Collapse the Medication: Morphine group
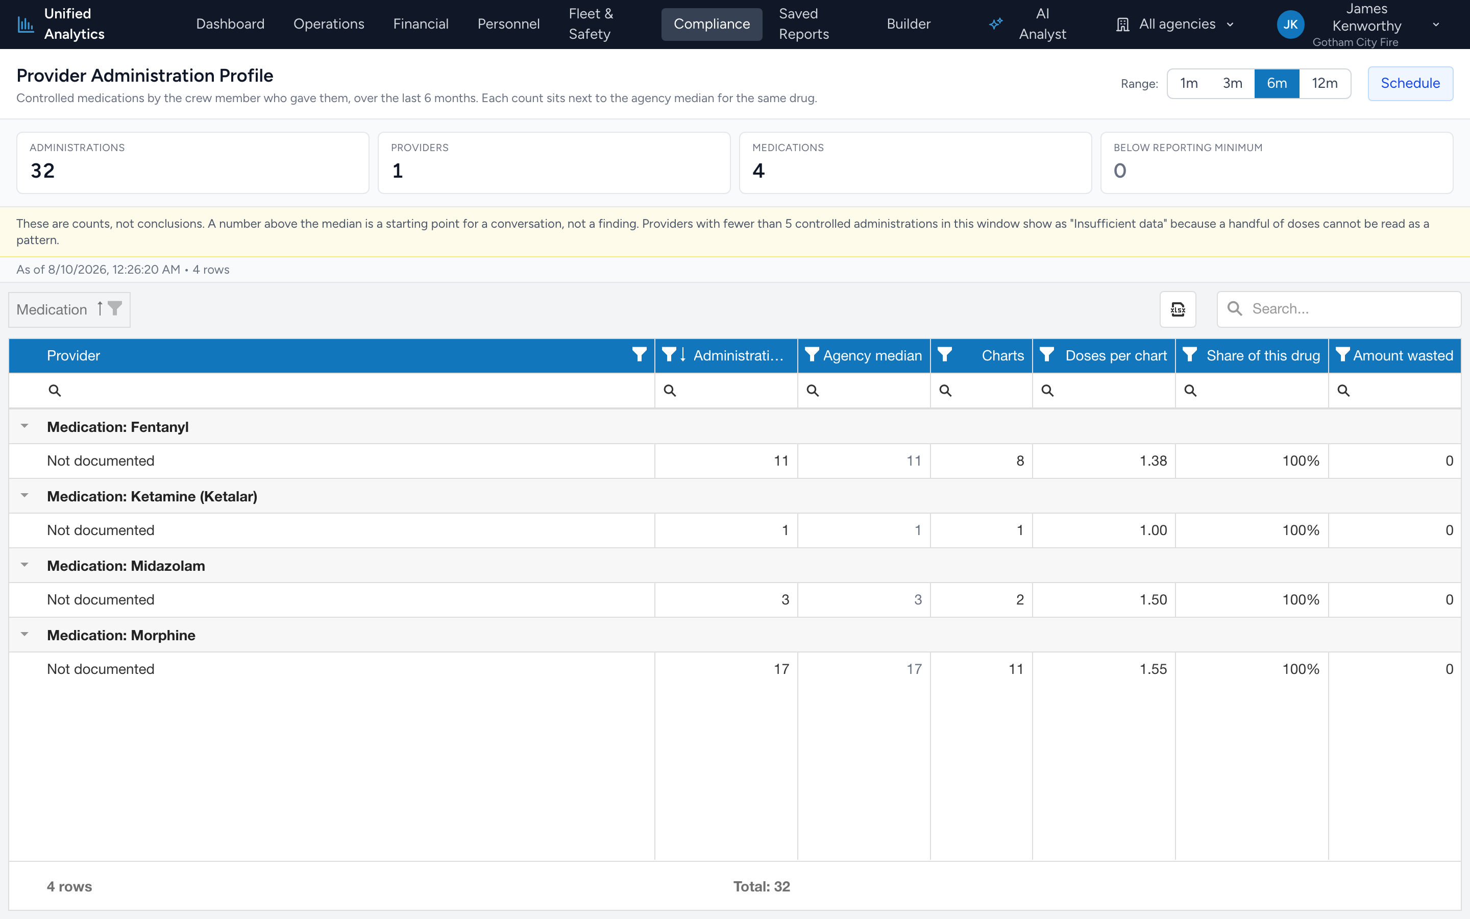Viewport: 1470px width, 919px height. pyautogui.click(x=24, y=634)
